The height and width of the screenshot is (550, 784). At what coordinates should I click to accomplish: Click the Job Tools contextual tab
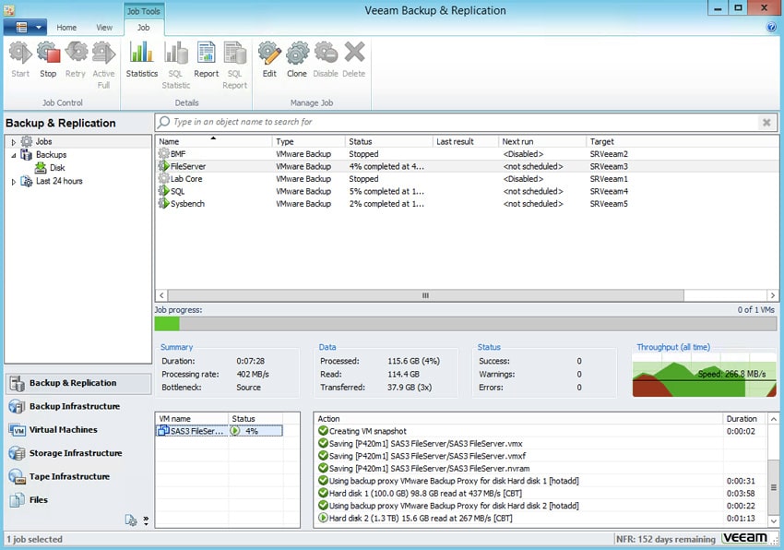click(x=144, y=11)
